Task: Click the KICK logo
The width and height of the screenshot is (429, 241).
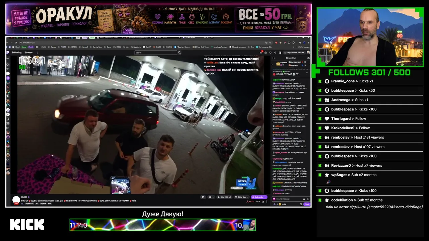Action: pyautogui.click(x=27, y=225)
